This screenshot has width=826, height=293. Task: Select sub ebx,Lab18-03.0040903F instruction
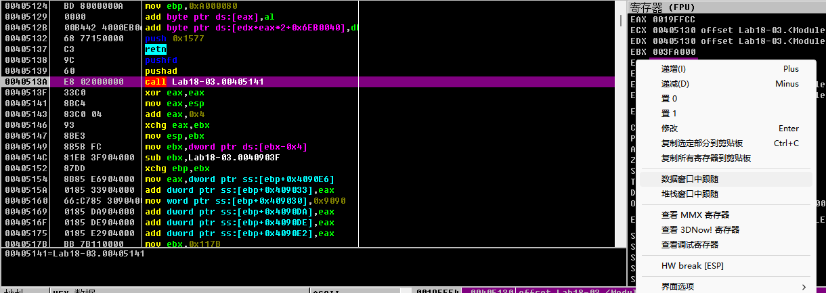tap(213, 158)
